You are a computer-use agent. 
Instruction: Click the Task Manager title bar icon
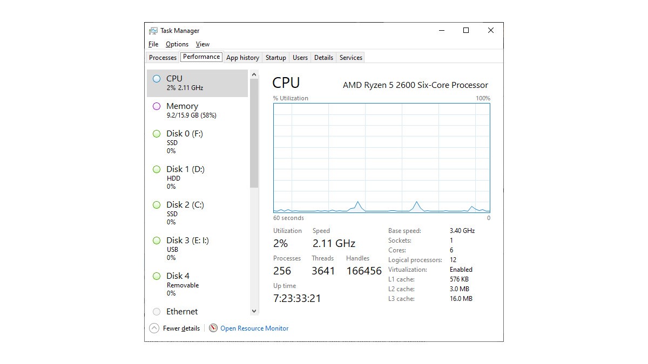pyautogui.click(x=153, y=31)
